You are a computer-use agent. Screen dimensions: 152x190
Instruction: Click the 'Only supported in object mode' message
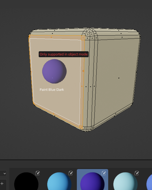click(x=64, y=54)
